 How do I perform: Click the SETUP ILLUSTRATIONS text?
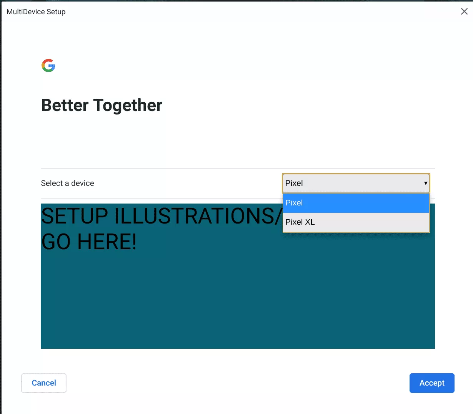[162, 216]
